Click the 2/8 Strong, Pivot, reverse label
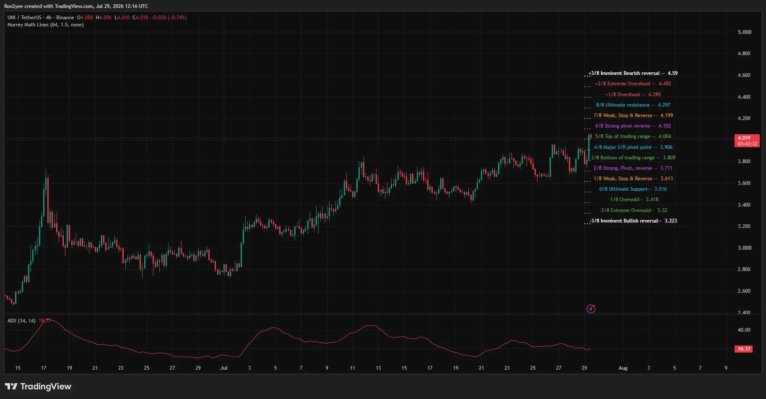The width and height of the screenshot is (766, 399). 633,168
